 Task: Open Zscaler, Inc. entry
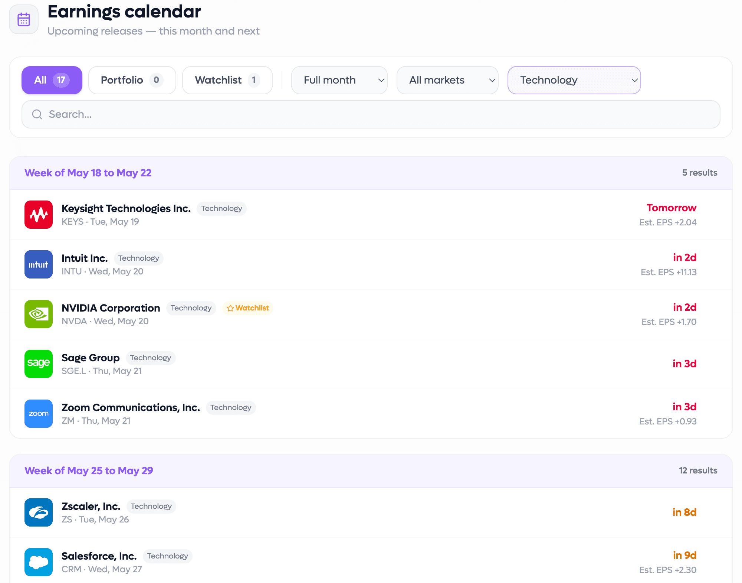point(371,512)
